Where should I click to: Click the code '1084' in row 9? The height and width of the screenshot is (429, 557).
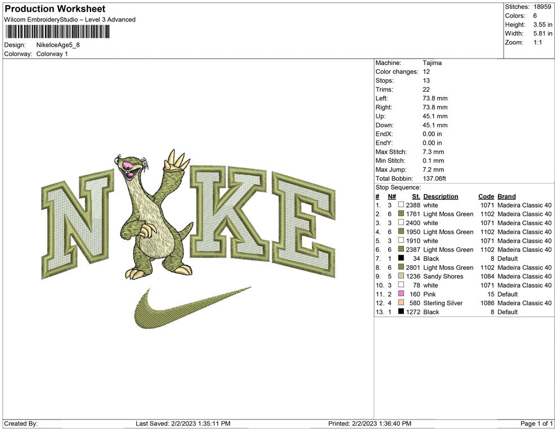click(487, 276)
